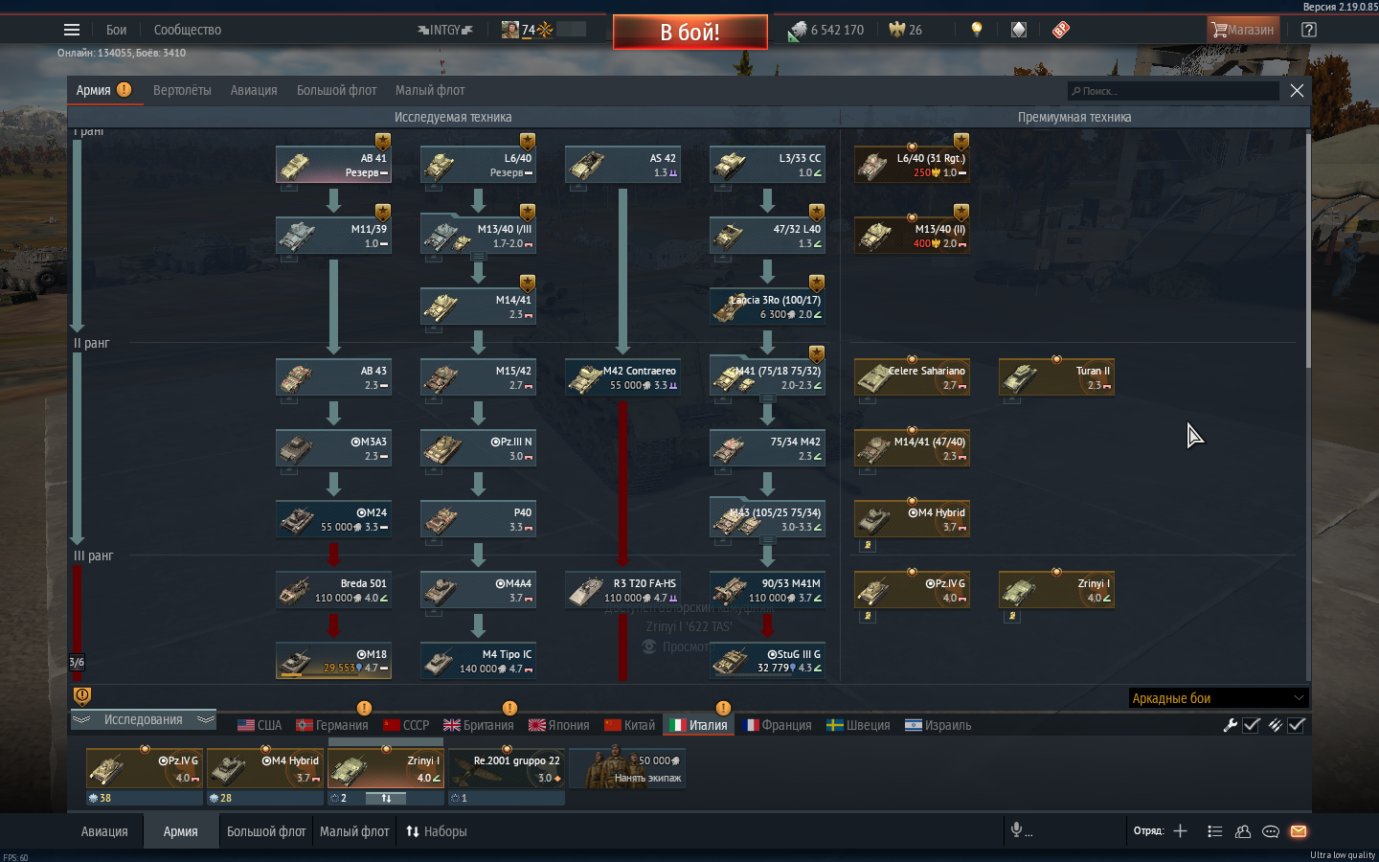Expand the M41 (75/18 75/32) vehicle group
The height and width of the screenshot is (862, 1379).
(x=767, y=398)
